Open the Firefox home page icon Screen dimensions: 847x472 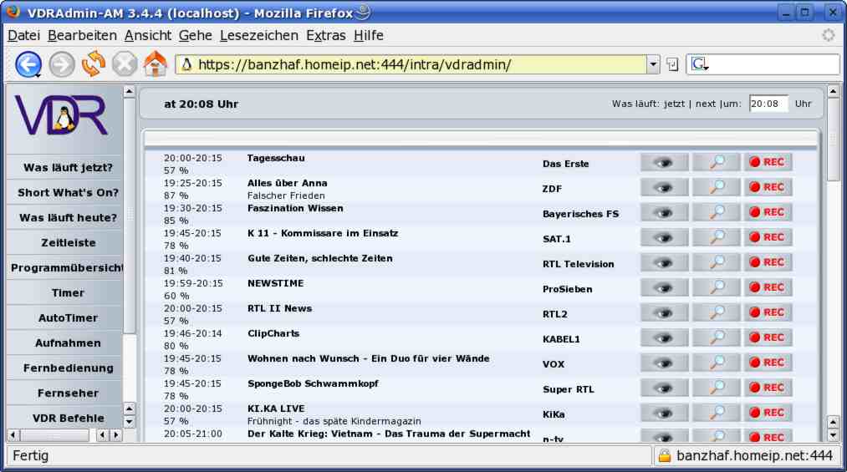click(155, 63)
